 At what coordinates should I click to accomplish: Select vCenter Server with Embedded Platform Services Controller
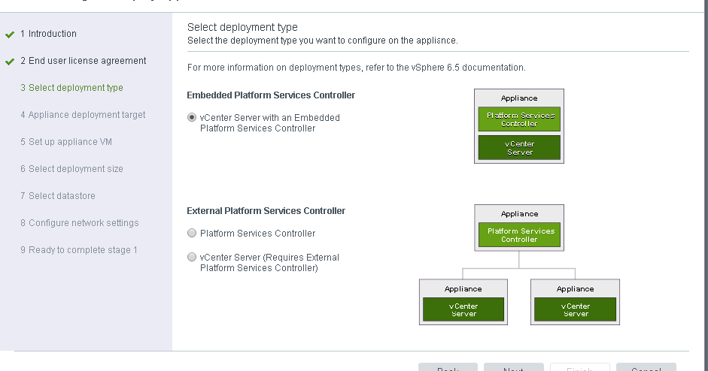pos(193,118)
